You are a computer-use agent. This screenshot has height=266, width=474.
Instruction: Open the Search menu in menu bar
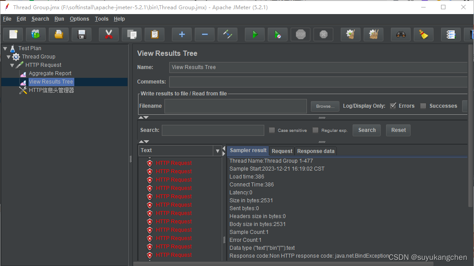point(40,19)
